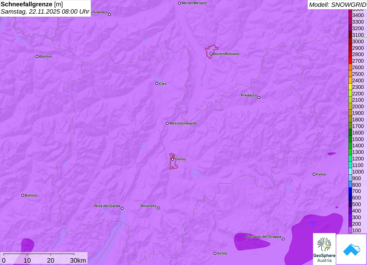
Task: Click the Modell: SNOWGRID label
Action: pyautogui.click(x=337, y=5)
